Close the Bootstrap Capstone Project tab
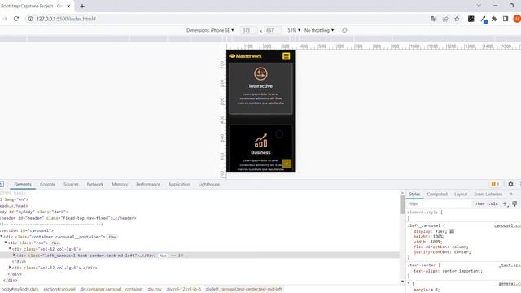This screenshot has width=521, height=293. (x=68, y=6)
